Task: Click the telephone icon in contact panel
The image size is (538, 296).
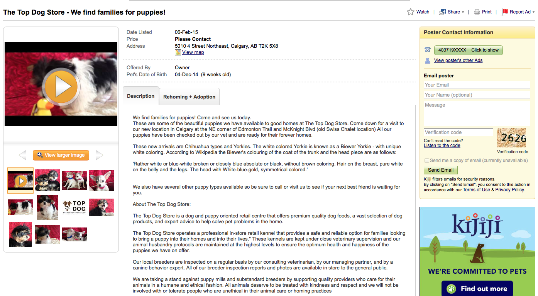Action: [428, 50]
